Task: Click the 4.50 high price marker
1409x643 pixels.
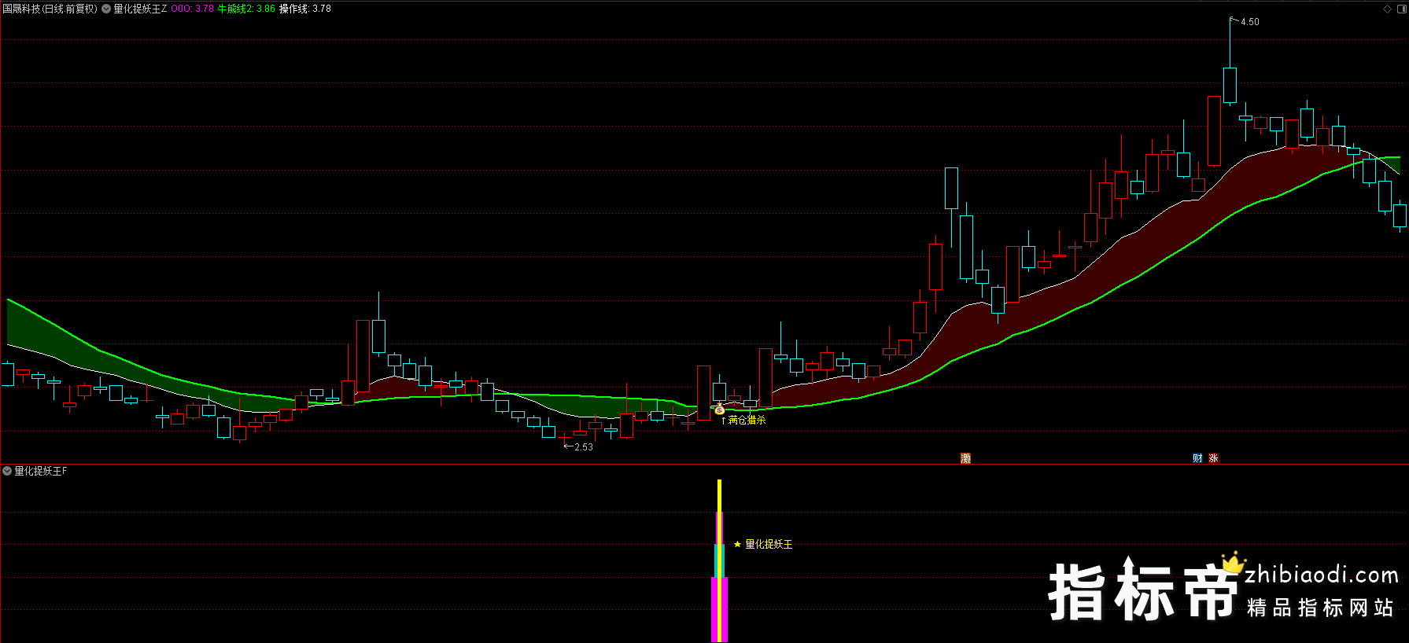Action: coord(1249,22)
